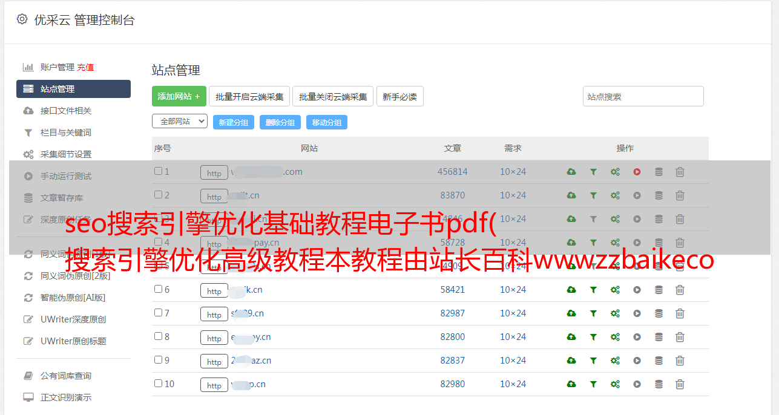
Task: Tick the checkbox for row 10
Action: (x=158, y=384)
